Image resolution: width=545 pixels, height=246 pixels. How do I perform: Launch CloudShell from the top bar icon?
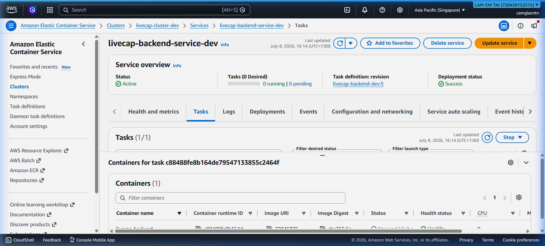[x=347, y=10]
